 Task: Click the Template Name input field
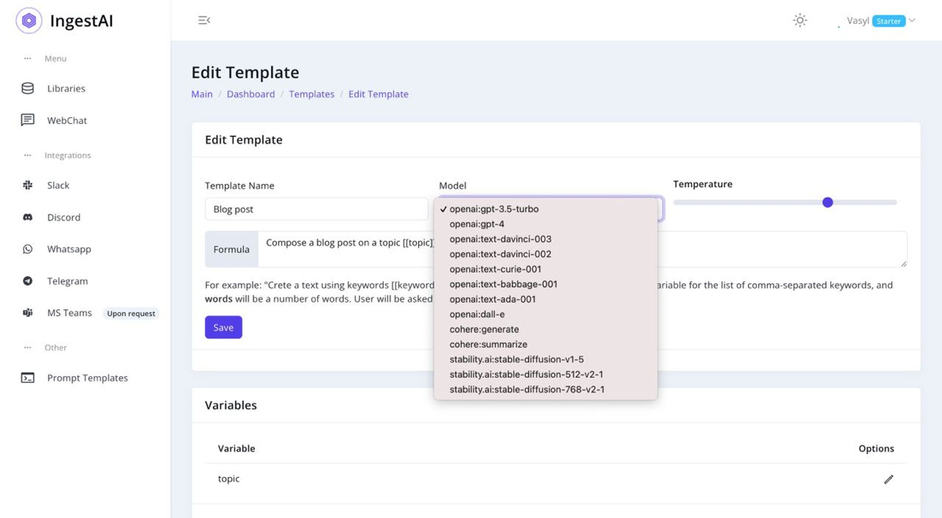[x=316, y=209]
